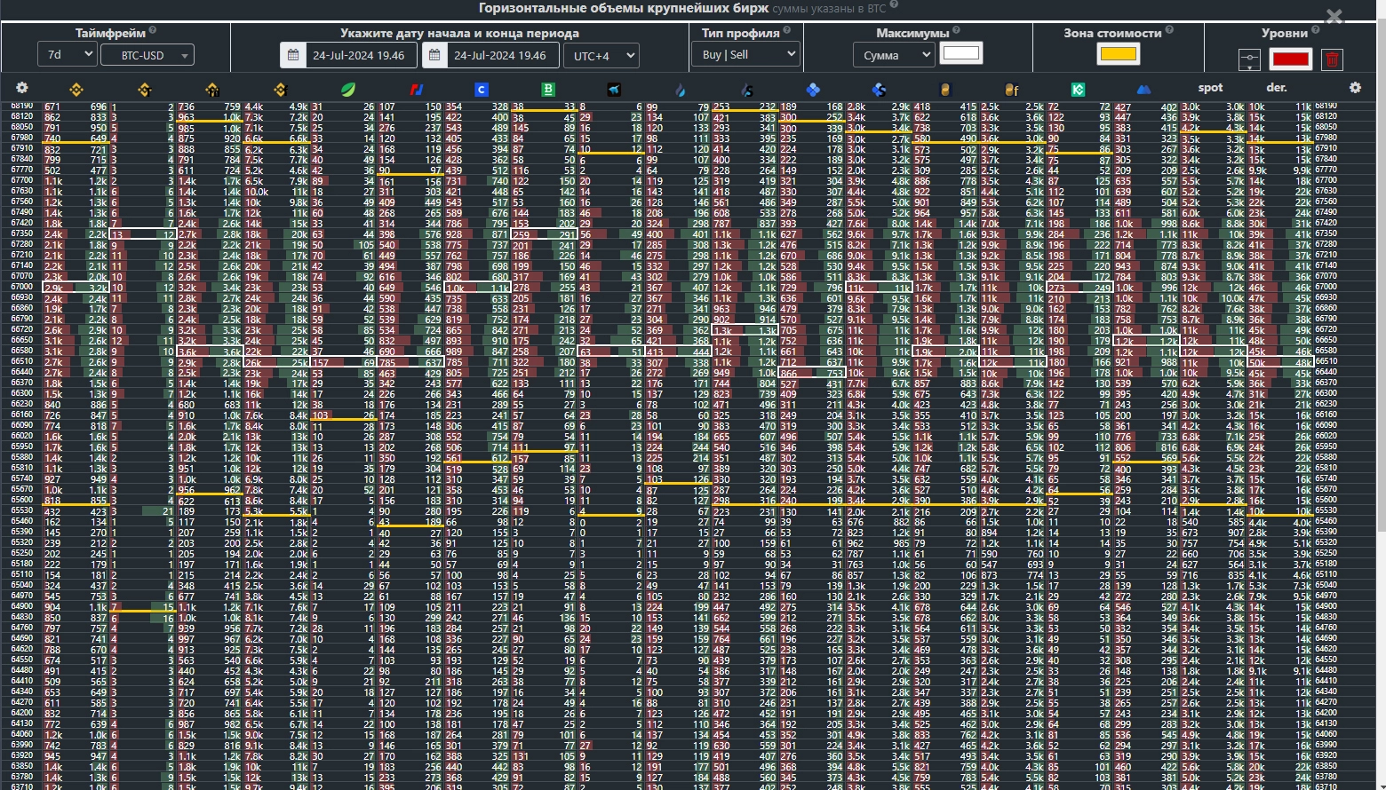Expand the Buy | Sell profile type dropdown
This screenshot has height=790, width=1386.
pos(745,54)
